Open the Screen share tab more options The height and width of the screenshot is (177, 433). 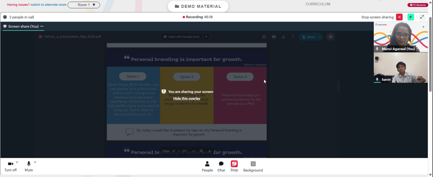coord(42,26)
